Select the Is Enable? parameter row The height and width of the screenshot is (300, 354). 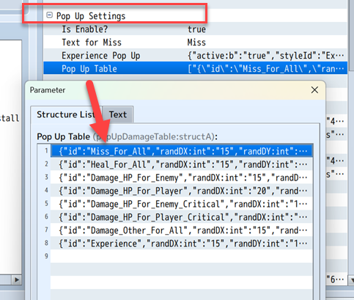pyautogui.click(x=195, y=29)
